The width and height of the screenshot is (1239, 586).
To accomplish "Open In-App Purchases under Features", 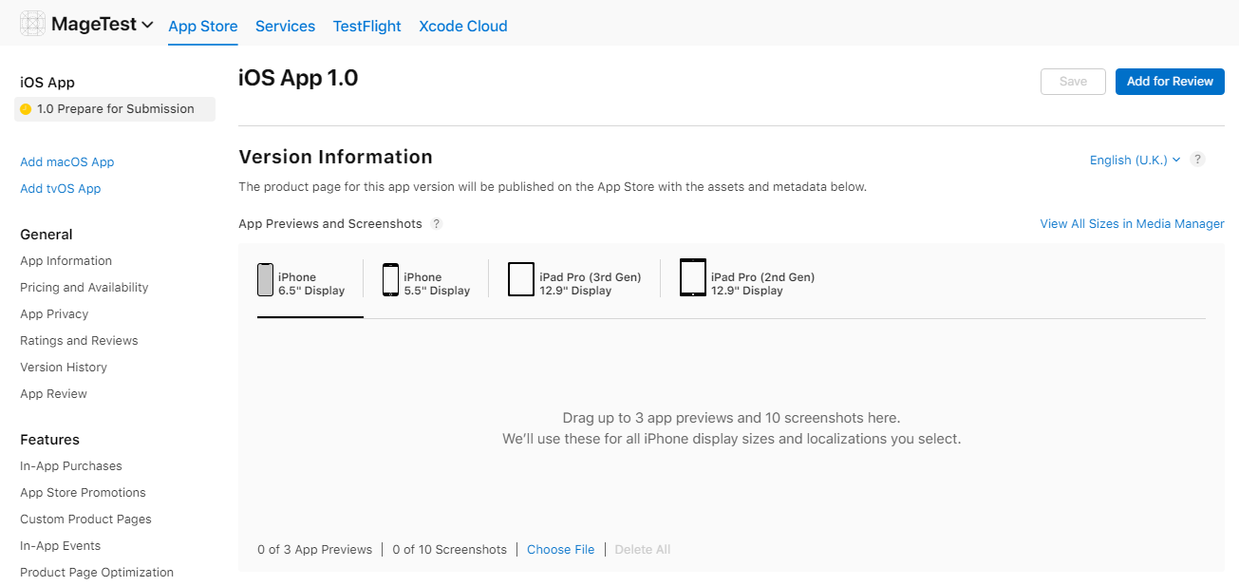I will coord(70,465).
